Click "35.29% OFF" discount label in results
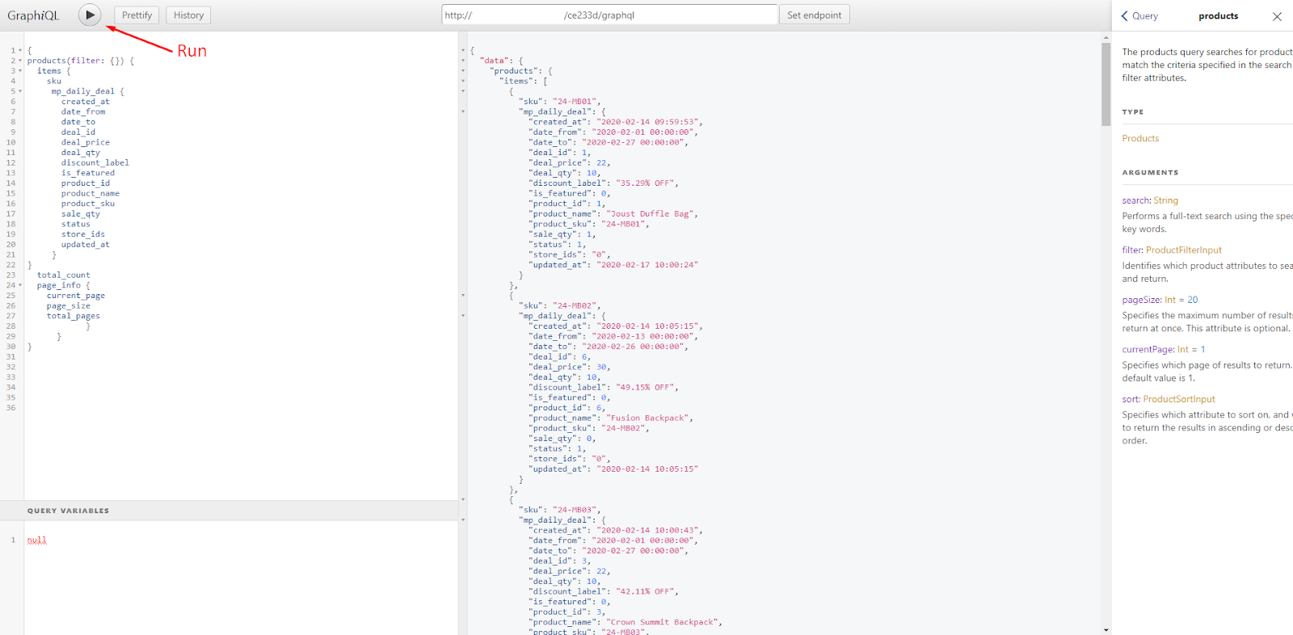Image resolution: width=1293 pixels, height=635 pixels. point(645,183)
